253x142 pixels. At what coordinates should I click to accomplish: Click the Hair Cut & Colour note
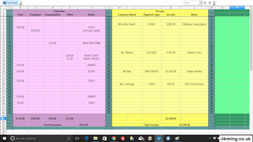(x=194, y=84)
